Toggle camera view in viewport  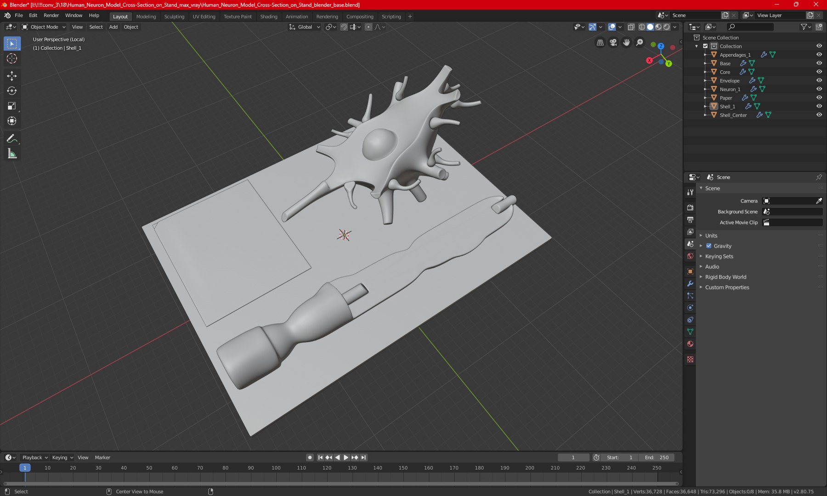coord(613,43)
